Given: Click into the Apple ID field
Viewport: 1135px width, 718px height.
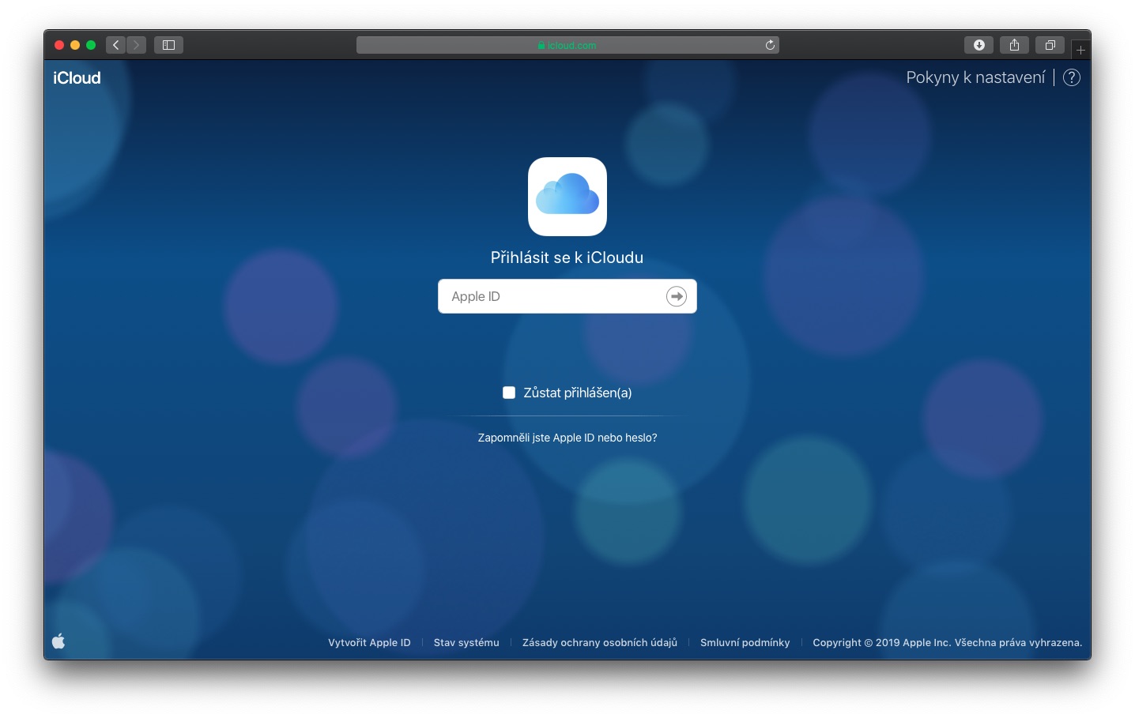Looking at the screenshot, I should [x=567, y=296].
